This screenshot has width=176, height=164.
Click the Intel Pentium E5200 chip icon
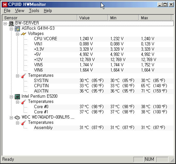[x=17, y=97]
